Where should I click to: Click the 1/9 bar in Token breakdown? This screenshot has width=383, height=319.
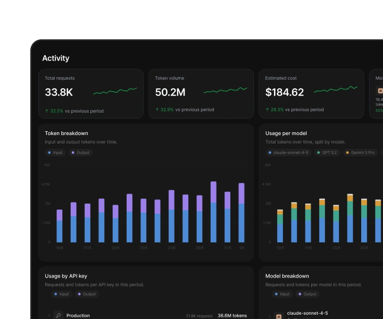tap(242, 213)
